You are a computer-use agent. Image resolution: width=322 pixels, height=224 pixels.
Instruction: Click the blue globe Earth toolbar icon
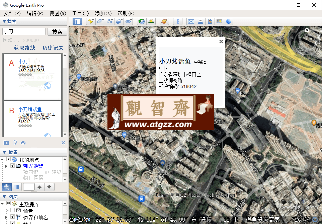[229, 21]
